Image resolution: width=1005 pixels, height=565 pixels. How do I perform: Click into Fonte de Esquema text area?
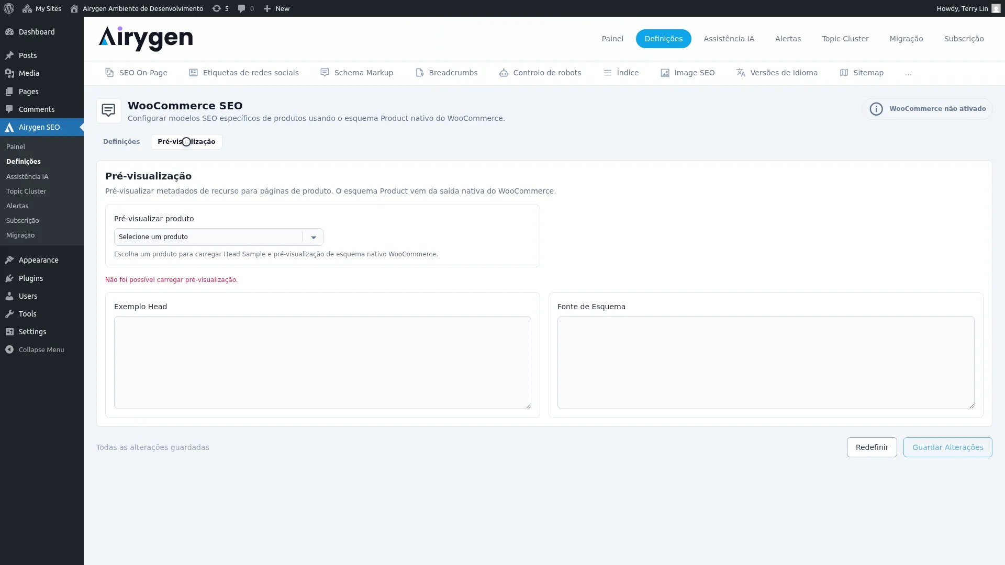(x=766, y=363)
